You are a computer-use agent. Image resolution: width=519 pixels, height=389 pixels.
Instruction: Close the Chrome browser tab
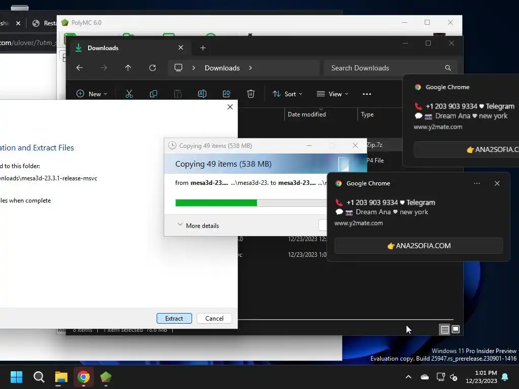click(18, 23)
